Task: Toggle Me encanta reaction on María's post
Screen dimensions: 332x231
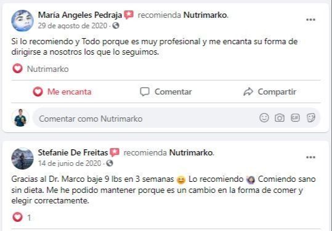Action: click(62, 92)
